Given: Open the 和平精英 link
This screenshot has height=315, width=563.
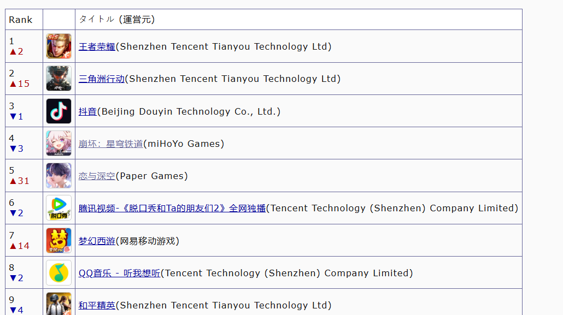Looking at the screenshot, I should (97, 306).
